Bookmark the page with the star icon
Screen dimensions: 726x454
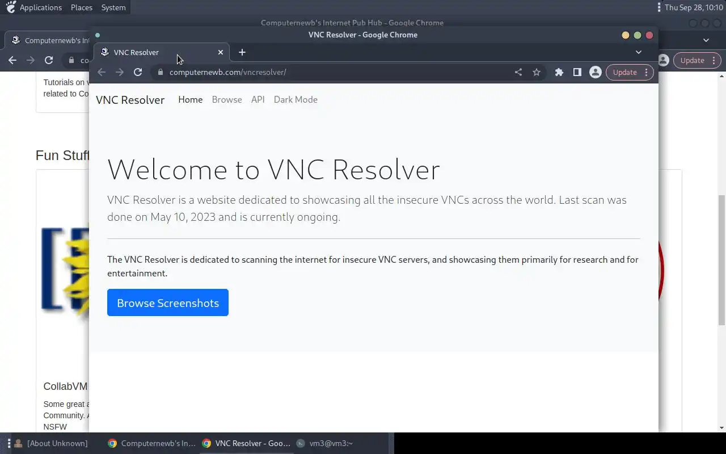tap(537, 72)
